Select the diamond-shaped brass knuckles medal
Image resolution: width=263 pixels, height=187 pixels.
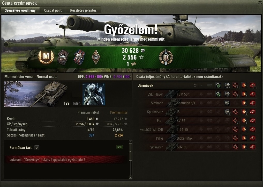(96, 57)
